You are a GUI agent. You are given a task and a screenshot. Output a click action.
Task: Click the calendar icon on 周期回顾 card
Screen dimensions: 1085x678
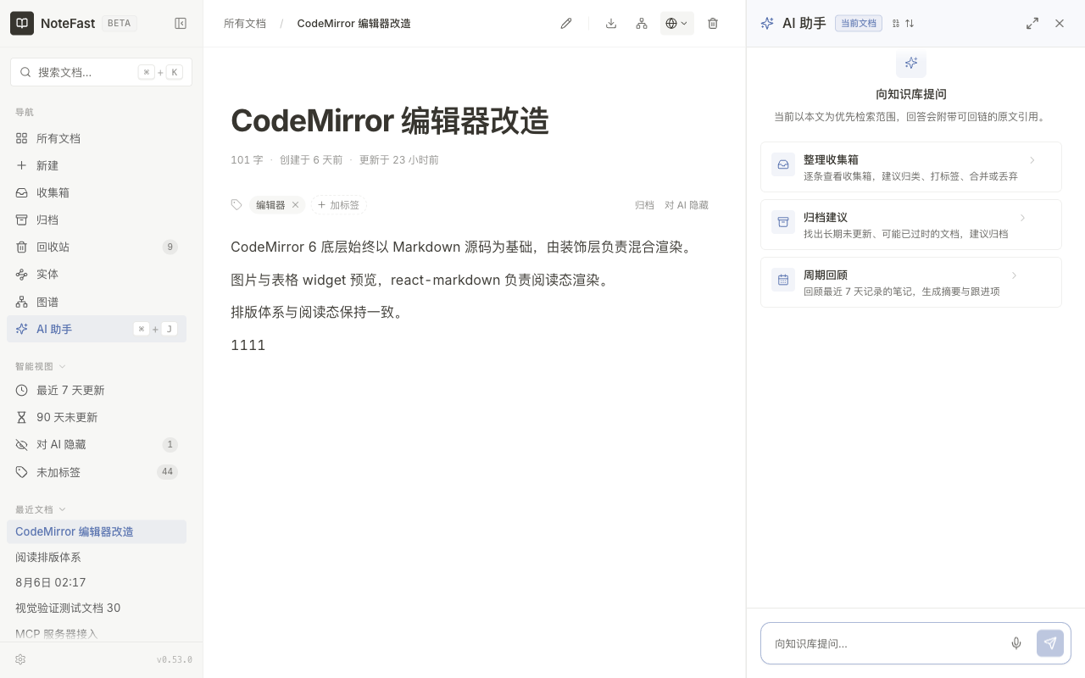pyautogui.click(x=783, y=280)
